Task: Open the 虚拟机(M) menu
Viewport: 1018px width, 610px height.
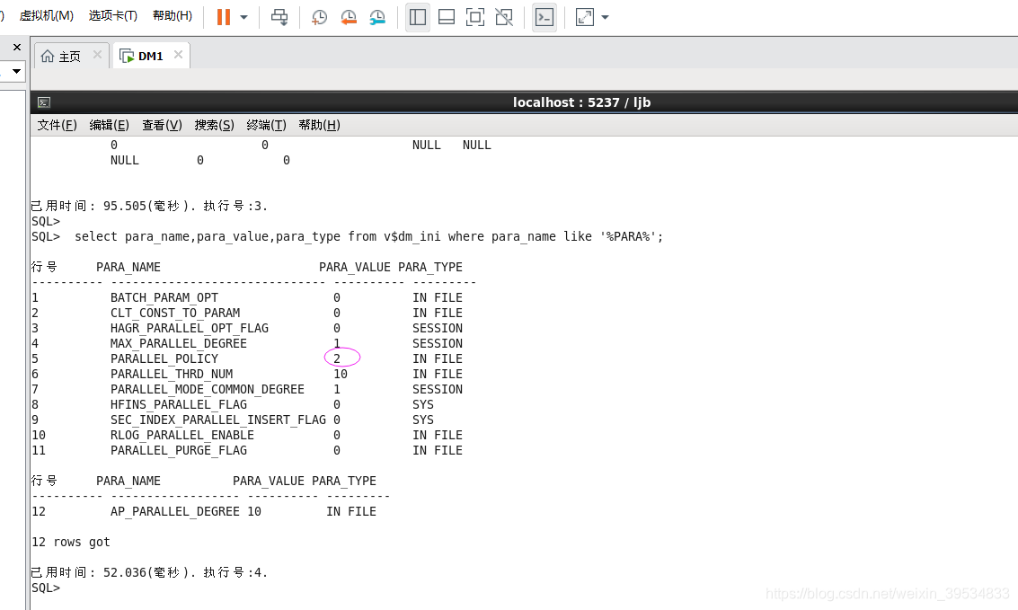Action: coord(46,15)
